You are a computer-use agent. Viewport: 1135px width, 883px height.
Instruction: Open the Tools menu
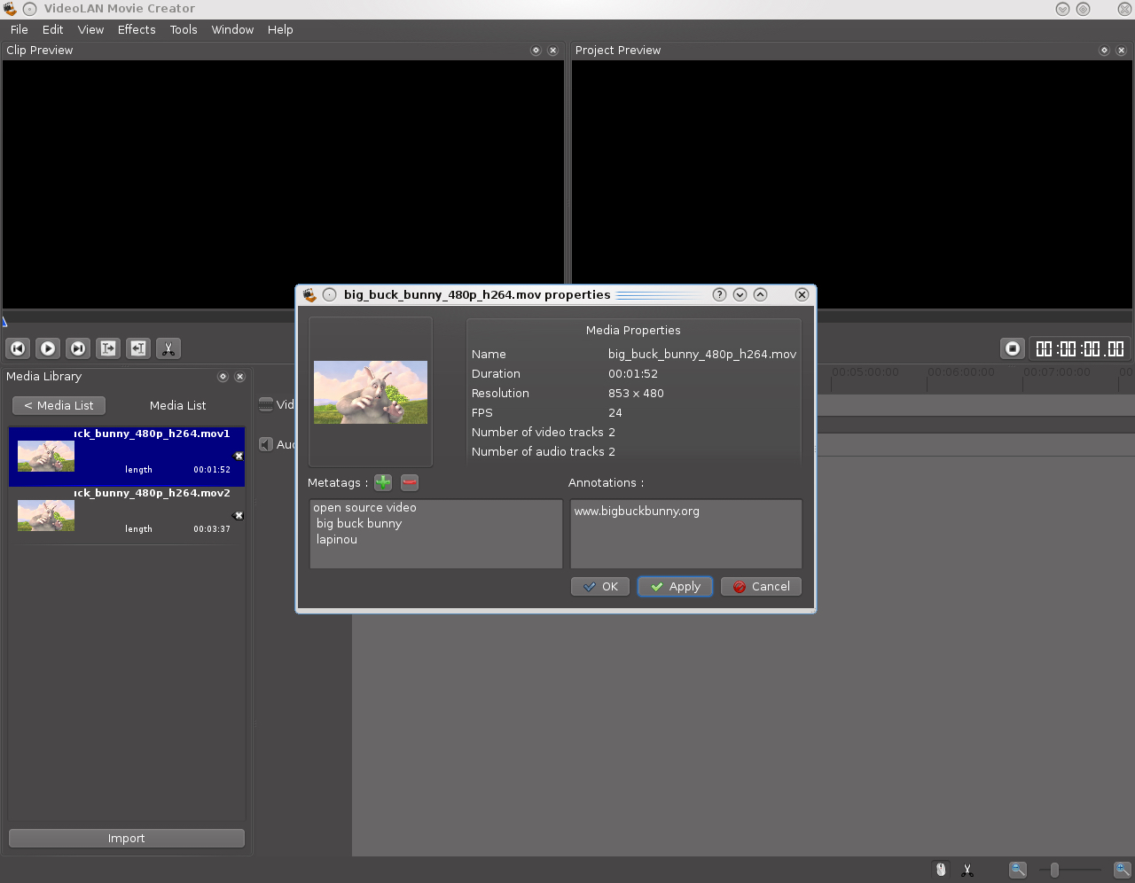[x=184, y=29]
